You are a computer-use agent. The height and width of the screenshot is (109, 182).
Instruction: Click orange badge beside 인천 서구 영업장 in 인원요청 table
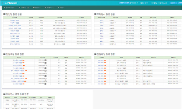coord(23,73)
